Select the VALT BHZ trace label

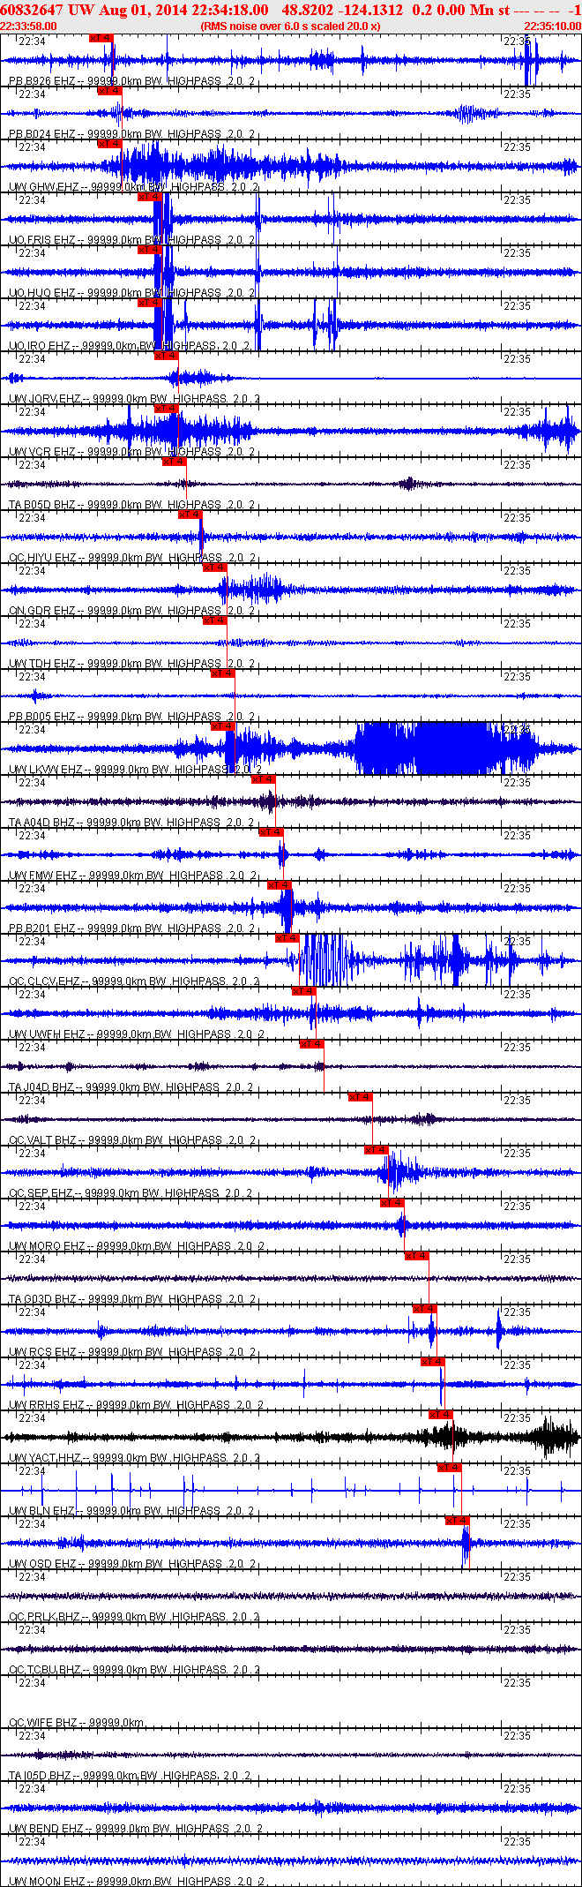(131, 1140)
